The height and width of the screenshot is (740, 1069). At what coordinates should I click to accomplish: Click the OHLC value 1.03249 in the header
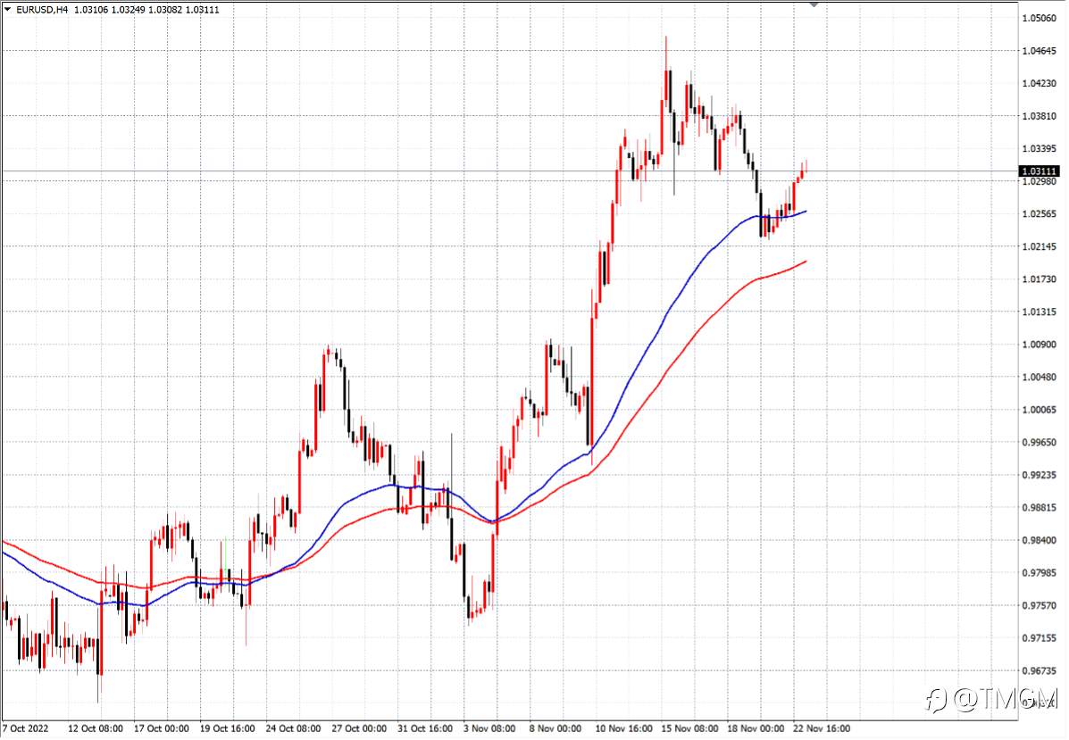click(129, 10)
